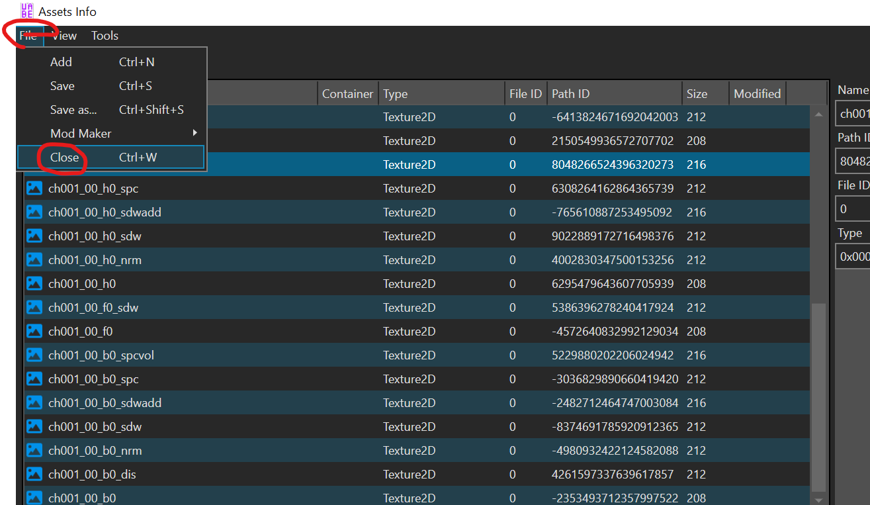
Task: Click the vertical scrollbar thumb
Action: click(x=818, y=397)
